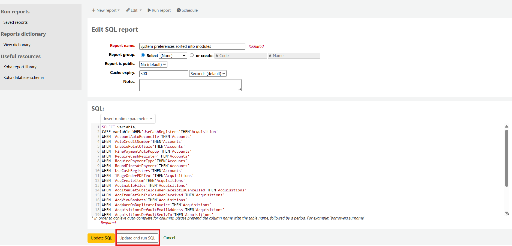Viewport: 512px width, 246px height.
Task: Open the Koha report library link
Action: point(20,67)
